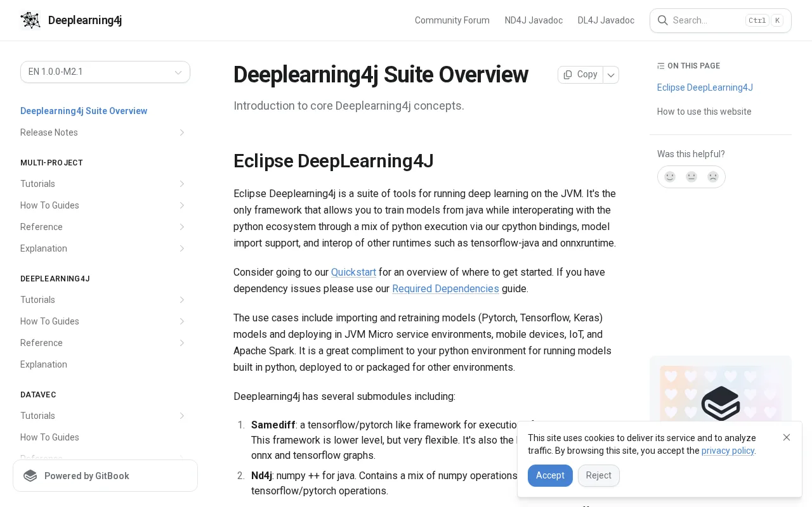
Task: Open Required Dependencies guide link
Action: pyautogui.click(x=445, y=288)
